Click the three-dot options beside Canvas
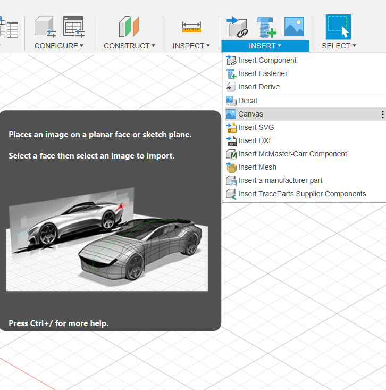 point(382,114)
